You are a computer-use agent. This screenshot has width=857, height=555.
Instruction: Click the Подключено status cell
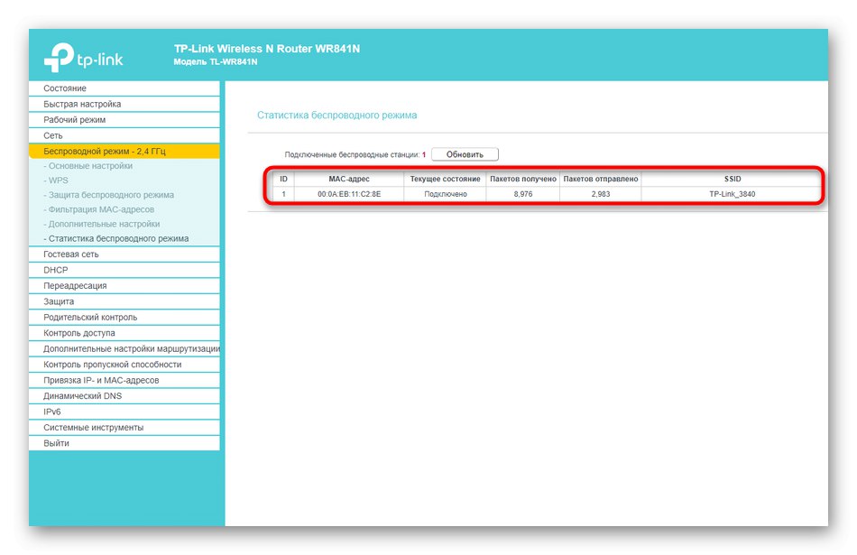[446, 194]
